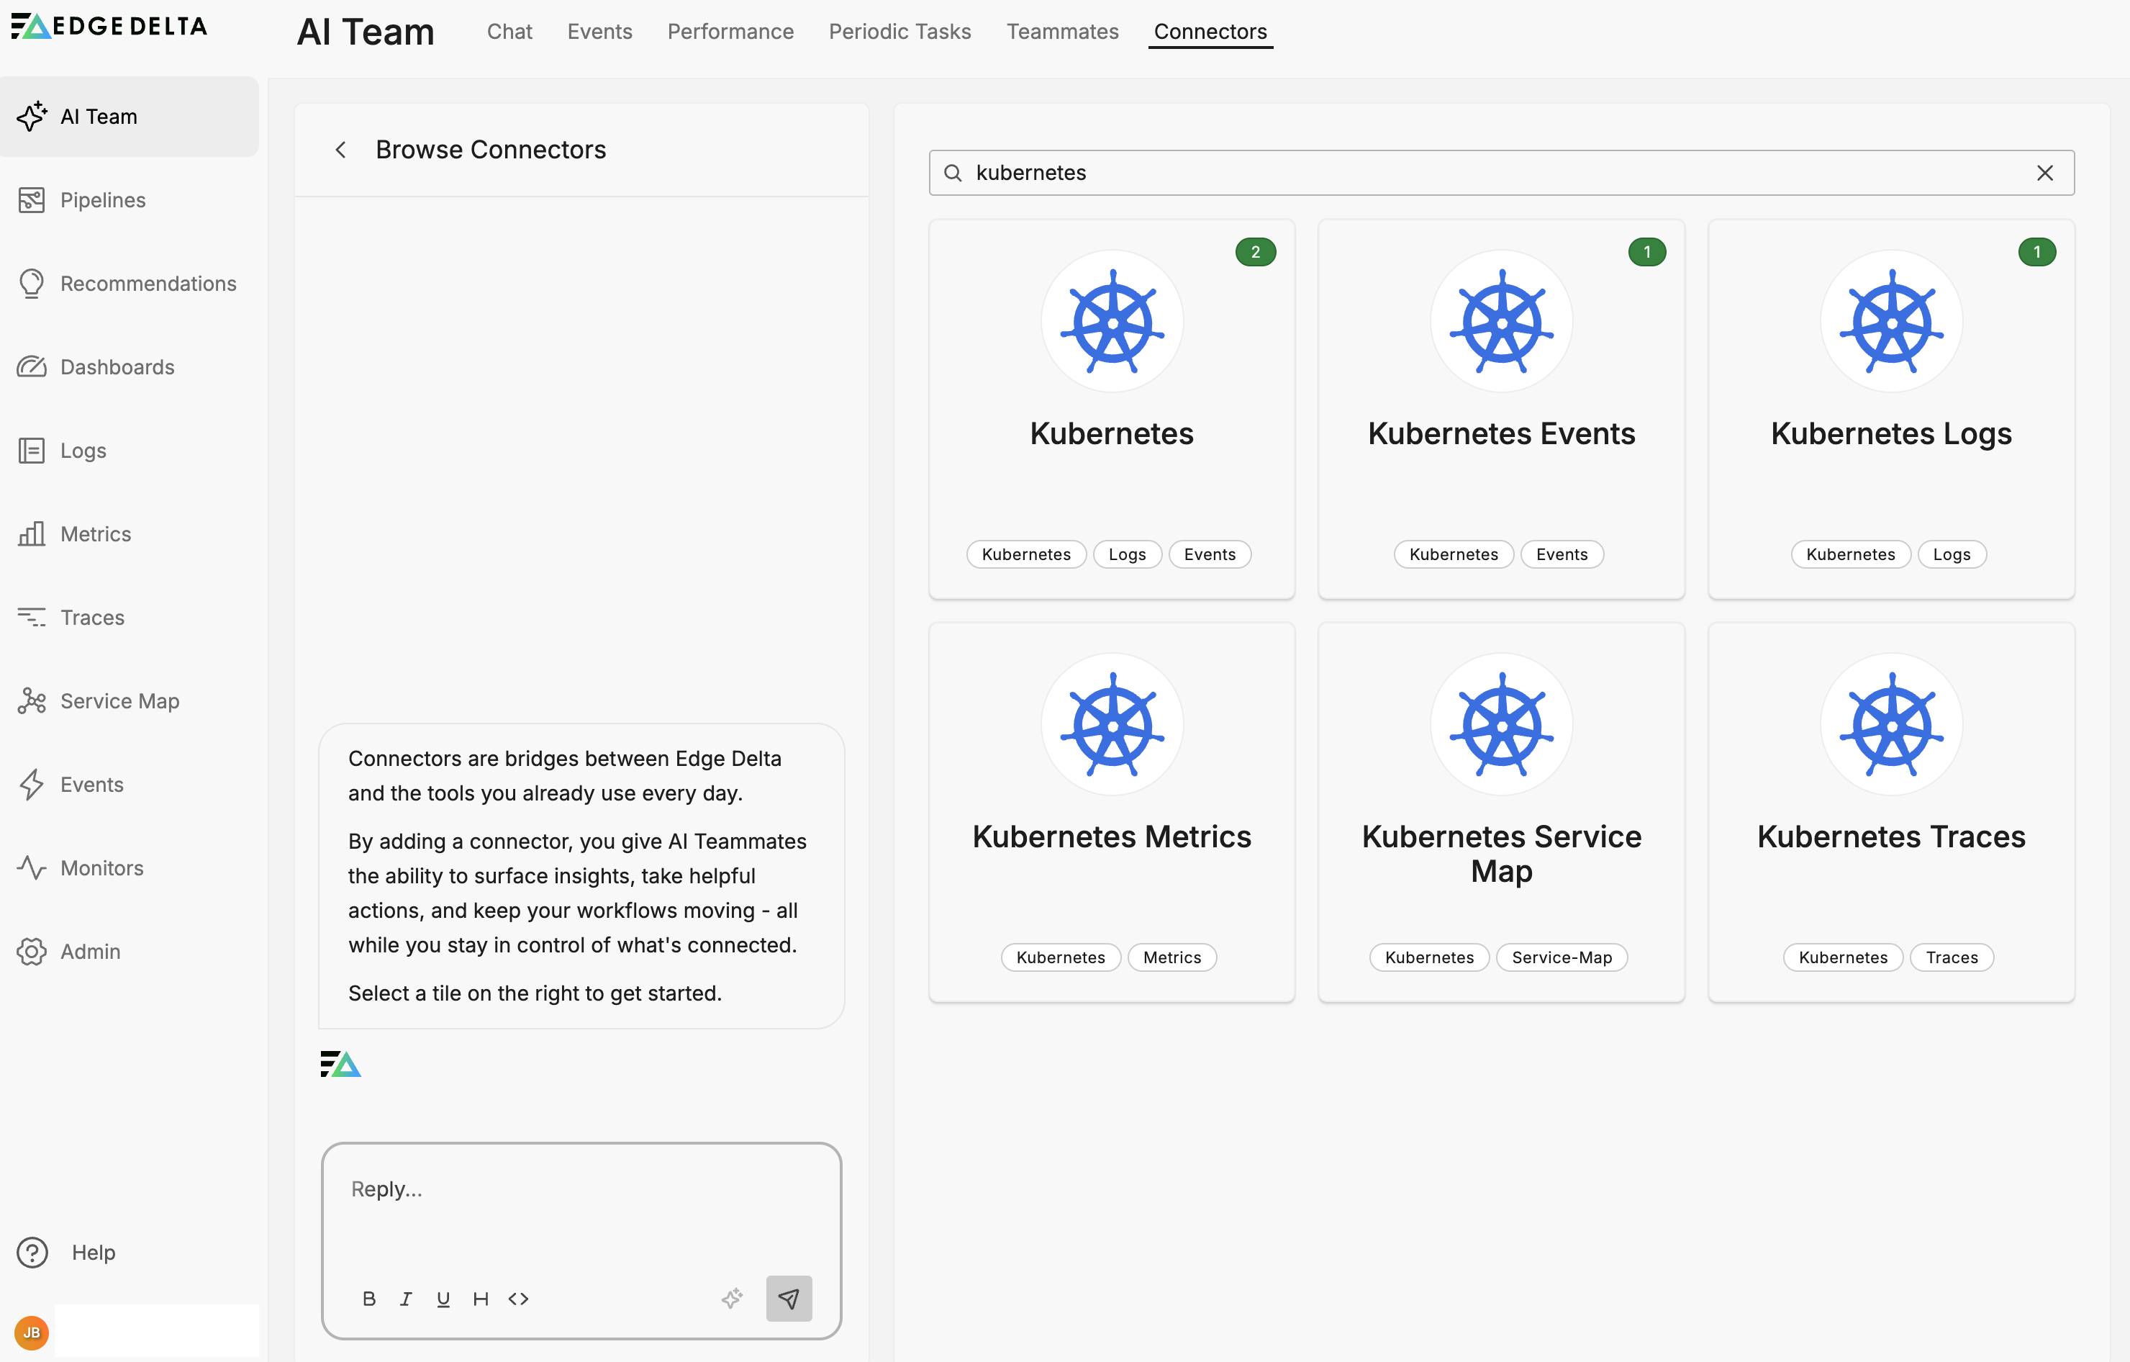Go to Monitors in the sidebar

point(101,867)
